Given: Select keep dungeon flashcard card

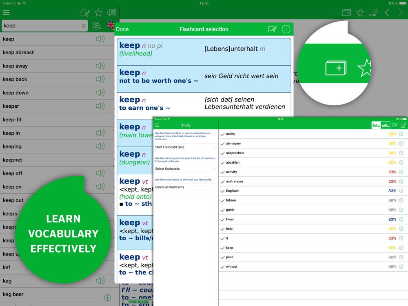Looking at the screenshot, I should [x=135, y=160].
